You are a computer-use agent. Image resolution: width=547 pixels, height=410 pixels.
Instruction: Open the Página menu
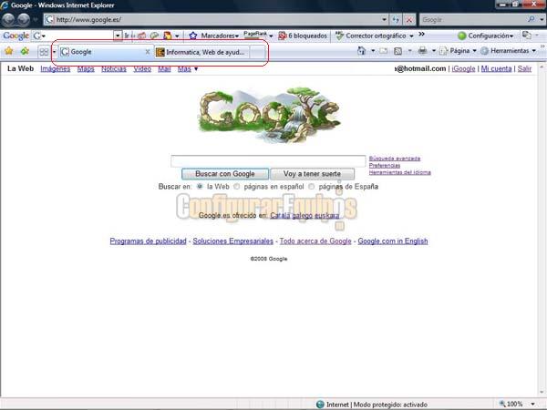point(458,51)
